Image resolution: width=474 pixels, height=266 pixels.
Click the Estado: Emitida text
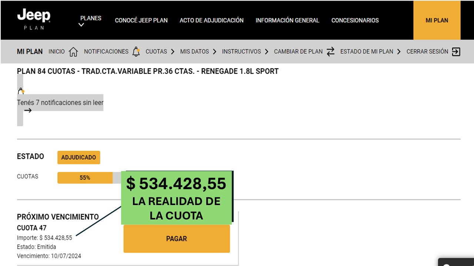37,247
